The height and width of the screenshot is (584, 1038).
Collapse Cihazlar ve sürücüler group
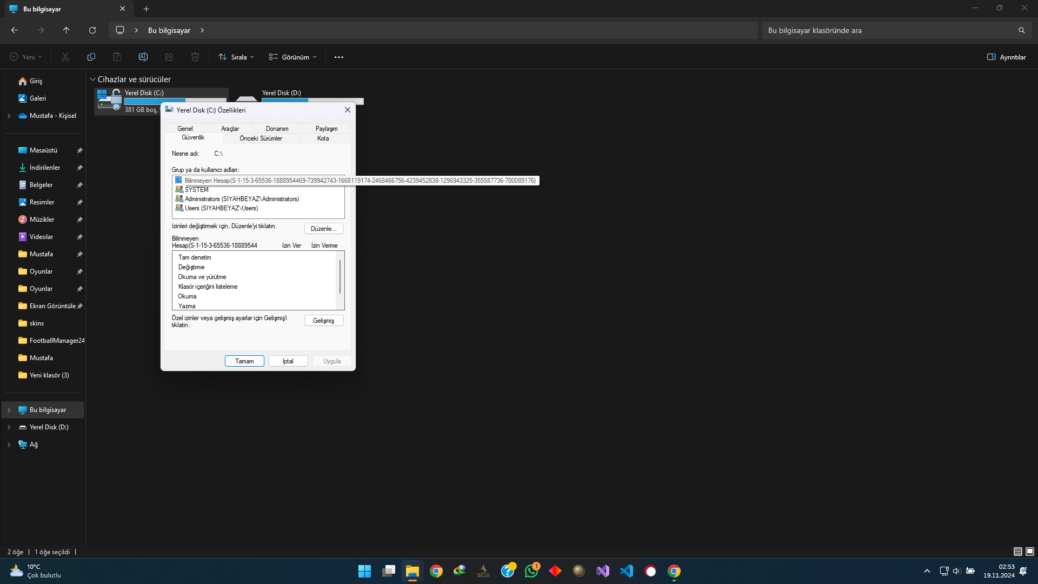92,79
